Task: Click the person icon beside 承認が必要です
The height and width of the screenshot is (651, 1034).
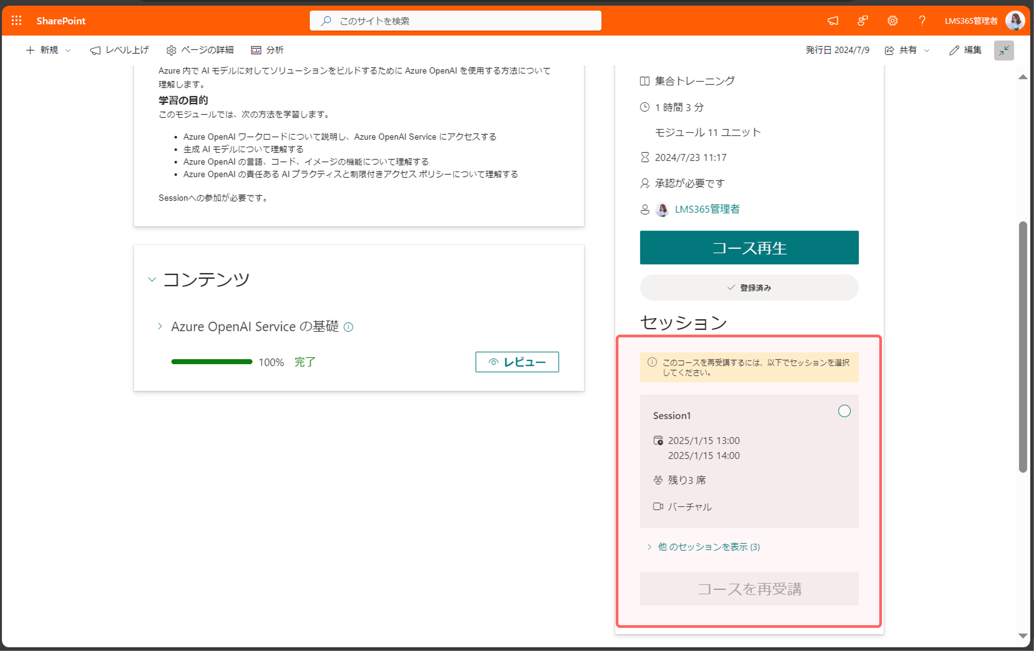Action: [645, 183]
